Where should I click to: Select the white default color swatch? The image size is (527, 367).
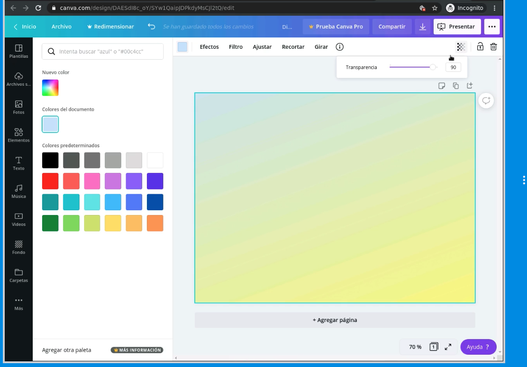click(155, 160)
